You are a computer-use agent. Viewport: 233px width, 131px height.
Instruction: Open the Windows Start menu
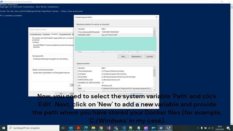point(4,128)
